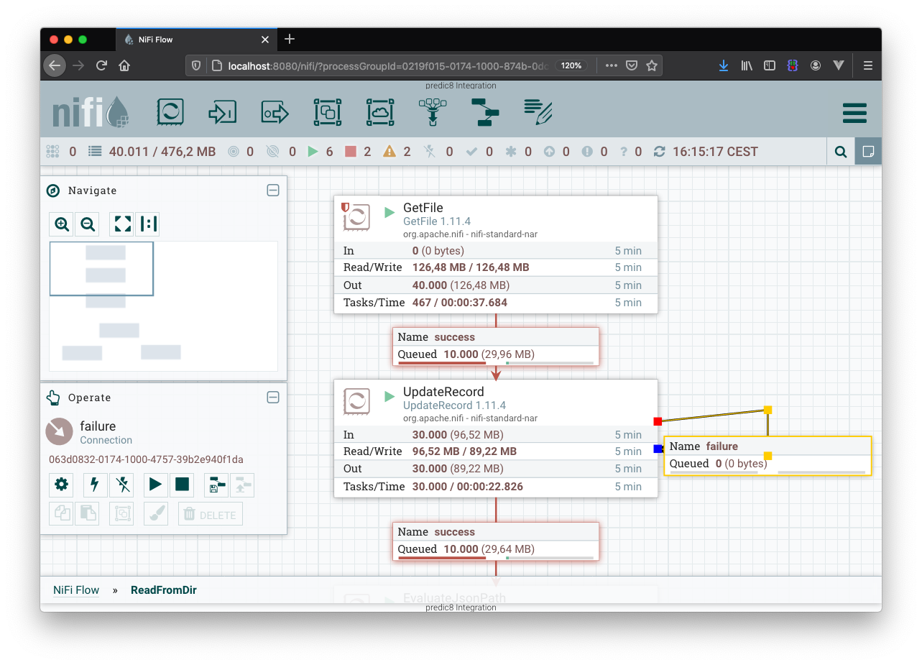Fit the flow to screen
This screenshot has height=665, width=922.
(x=123, y=224)
